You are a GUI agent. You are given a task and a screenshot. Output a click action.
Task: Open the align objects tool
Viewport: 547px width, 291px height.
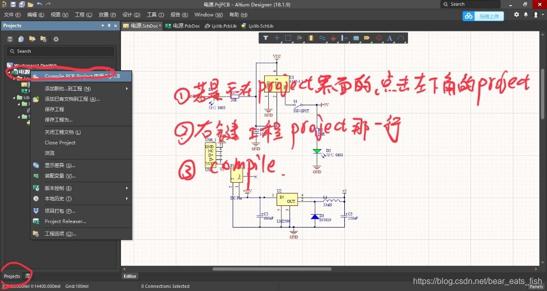(299, 38)
